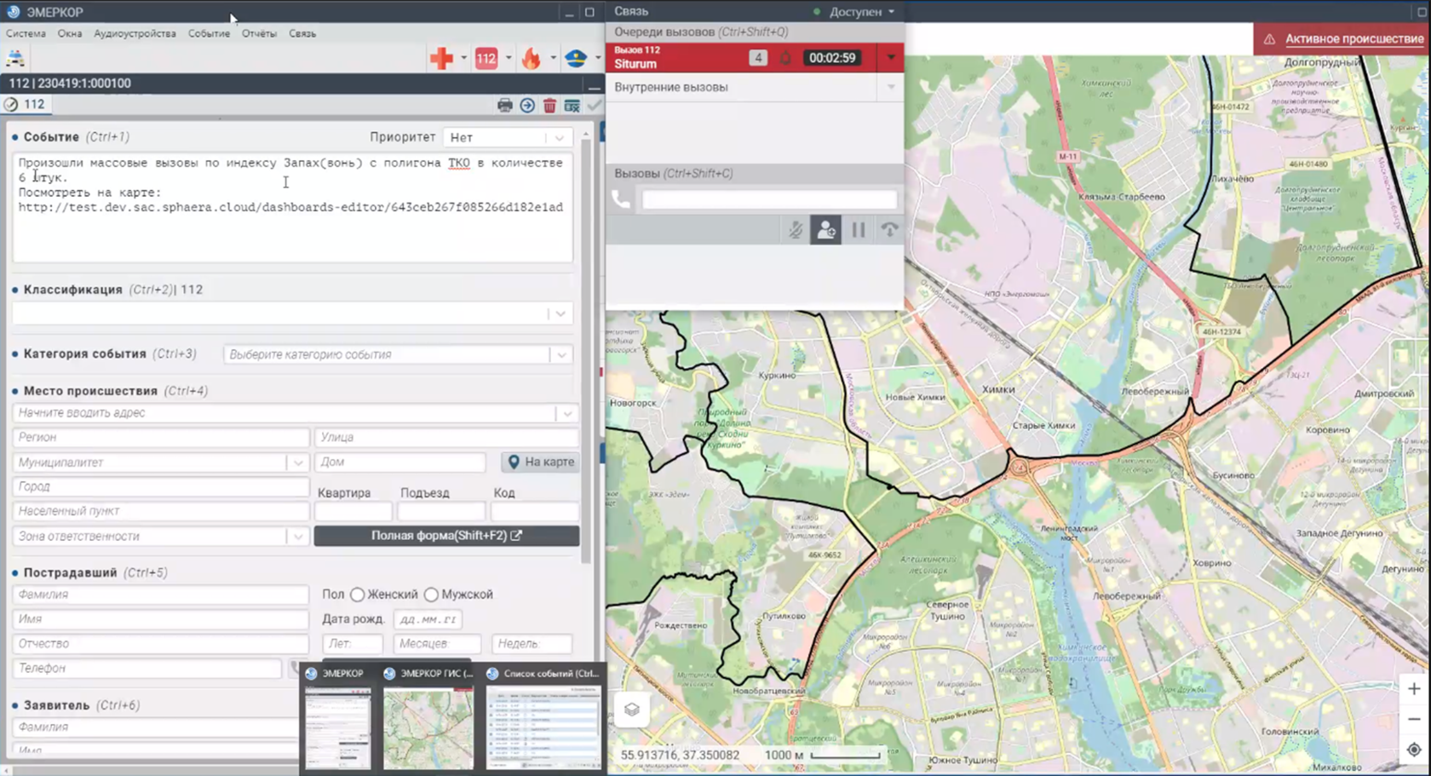Pause the call with hold icon
The image size is (1431, 776).
858,230
